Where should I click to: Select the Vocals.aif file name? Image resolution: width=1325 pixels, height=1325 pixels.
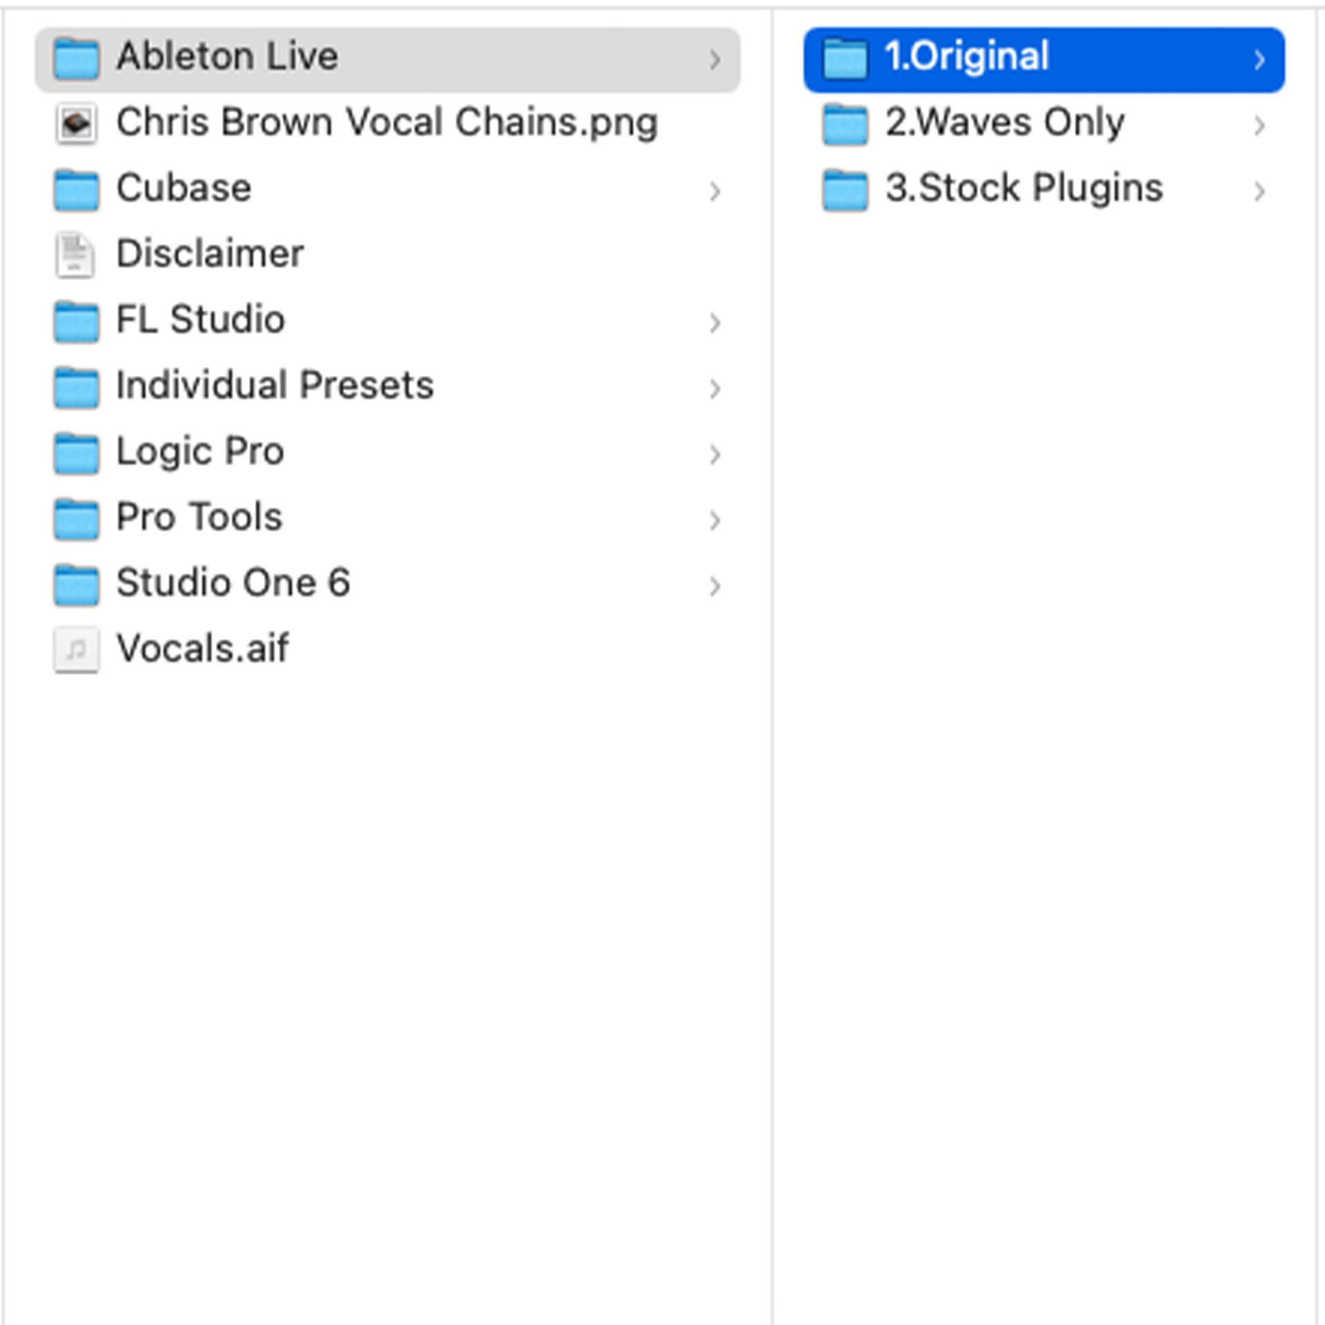(x=203, y=649)
